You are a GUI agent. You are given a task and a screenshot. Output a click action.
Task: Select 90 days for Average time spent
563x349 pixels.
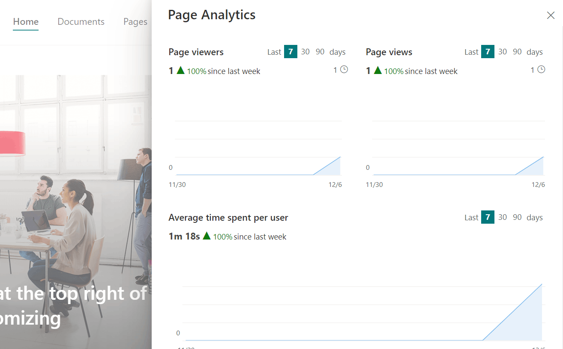pos(518,217)
